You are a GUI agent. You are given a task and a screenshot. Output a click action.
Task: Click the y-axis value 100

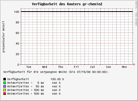click(16, 12)
